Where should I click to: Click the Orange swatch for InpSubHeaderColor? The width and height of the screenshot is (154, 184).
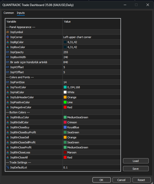coord(65,97)
